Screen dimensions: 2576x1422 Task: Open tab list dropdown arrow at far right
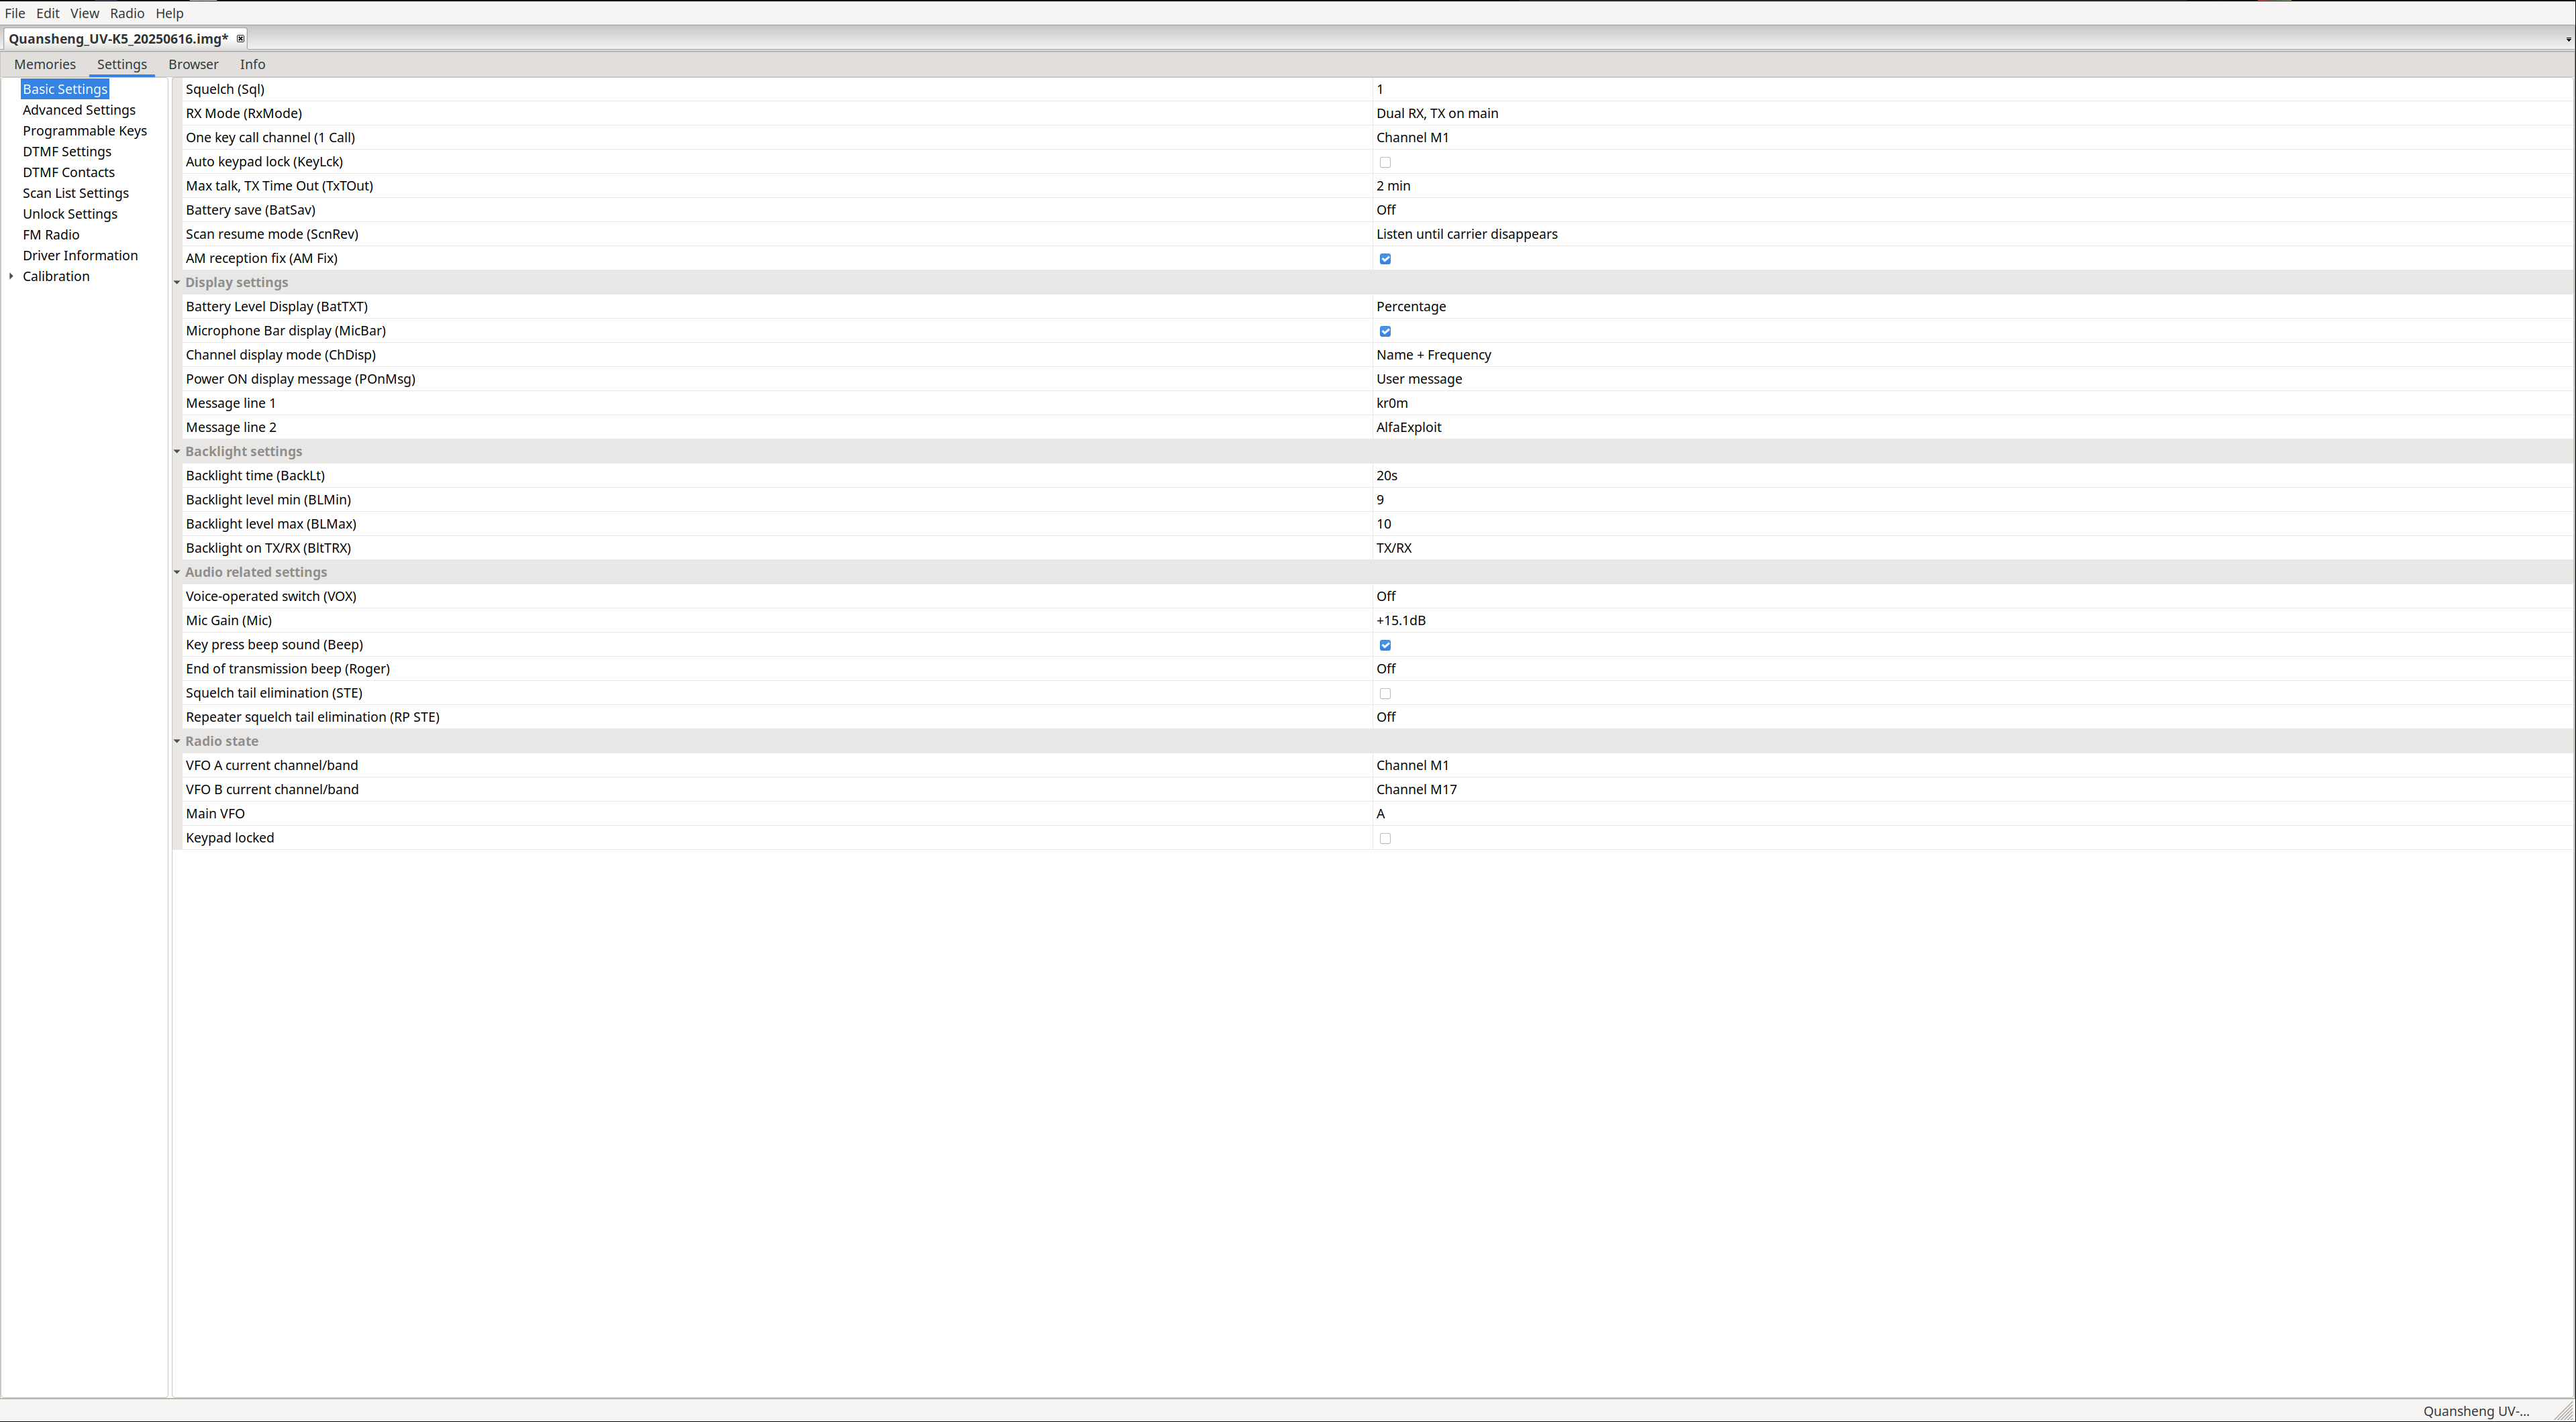coord(2567,40)
